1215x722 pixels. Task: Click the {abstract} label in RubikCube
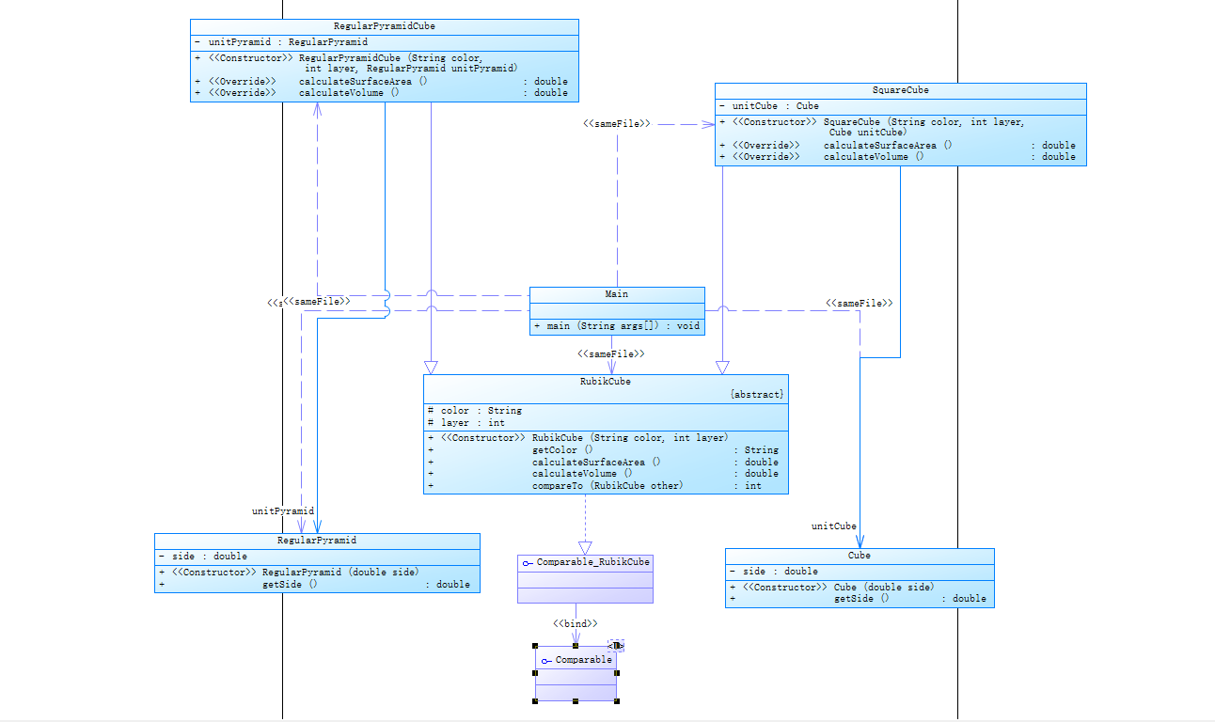click(x=756, y=395)
